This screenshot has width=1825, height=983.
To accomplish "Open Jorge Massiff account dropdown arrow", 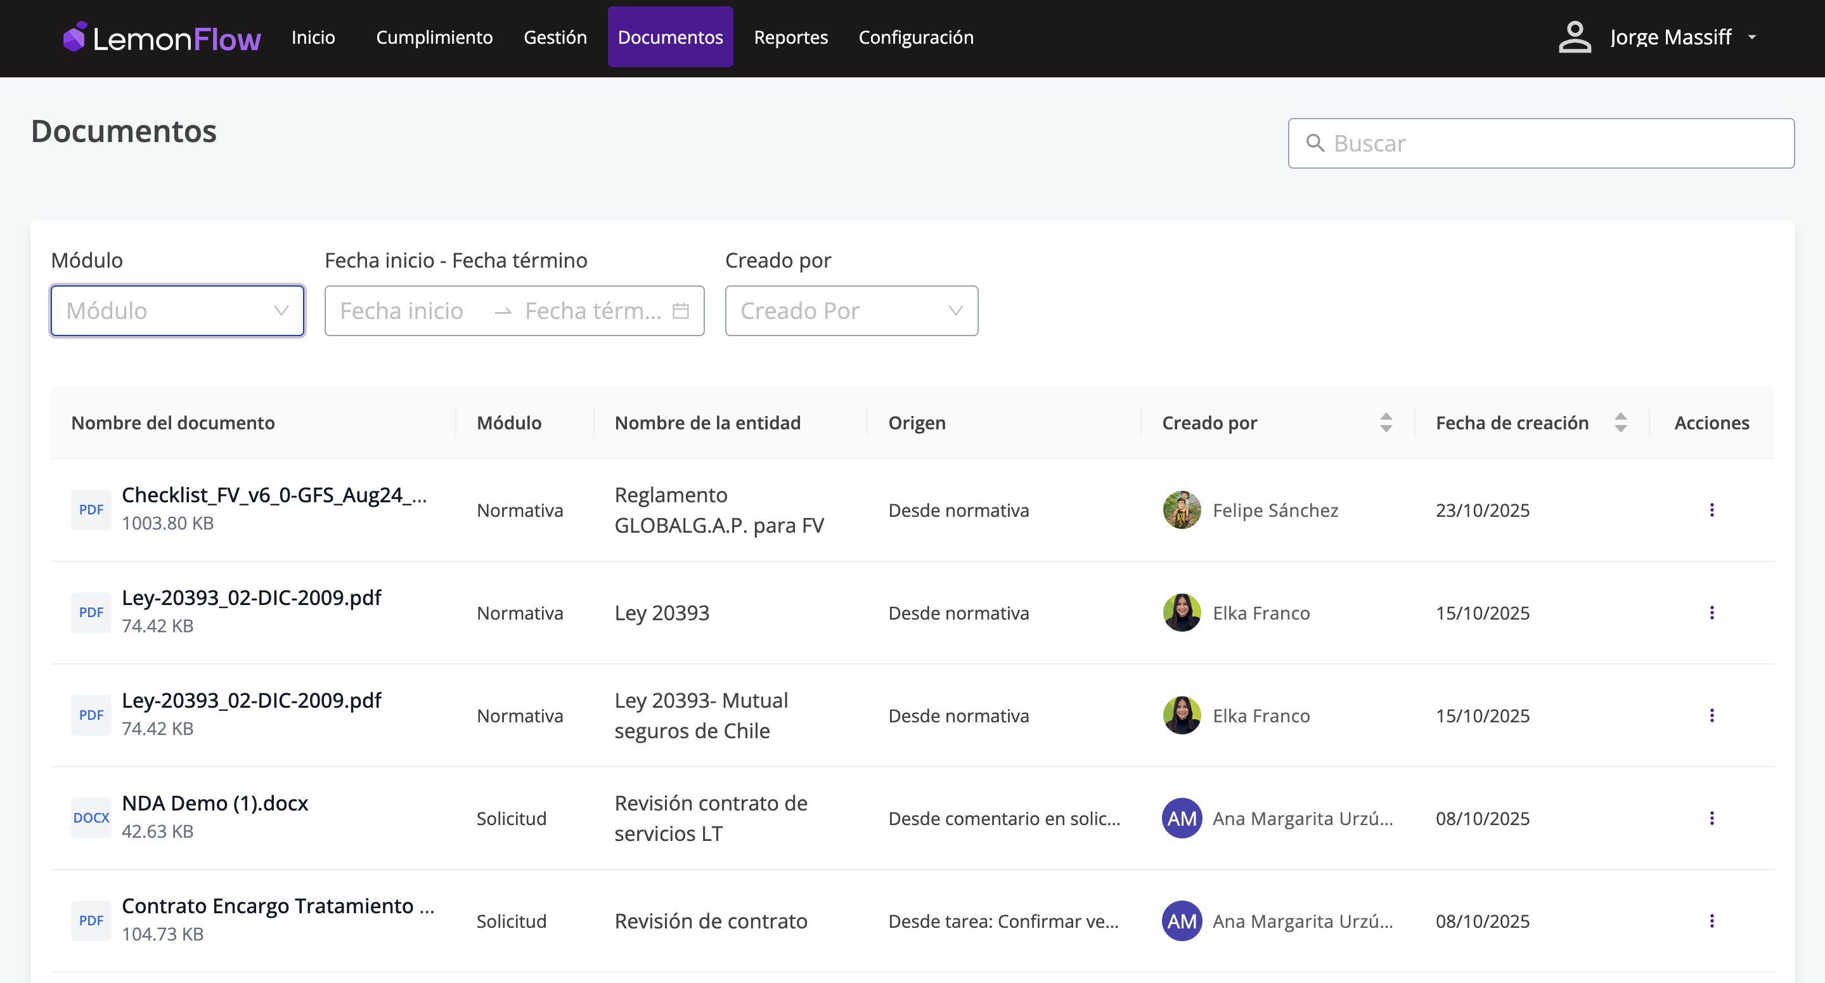I will pos(1752,37).
